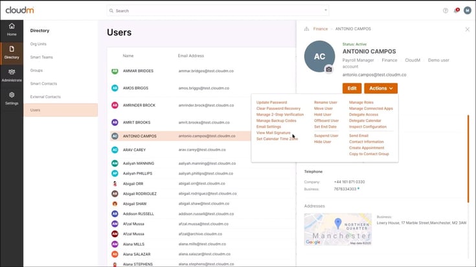The width and height of the screenshot is (476, 267).
Task: Choose Set End Date action
Action: pyautogui.click(x=325, y=127)
